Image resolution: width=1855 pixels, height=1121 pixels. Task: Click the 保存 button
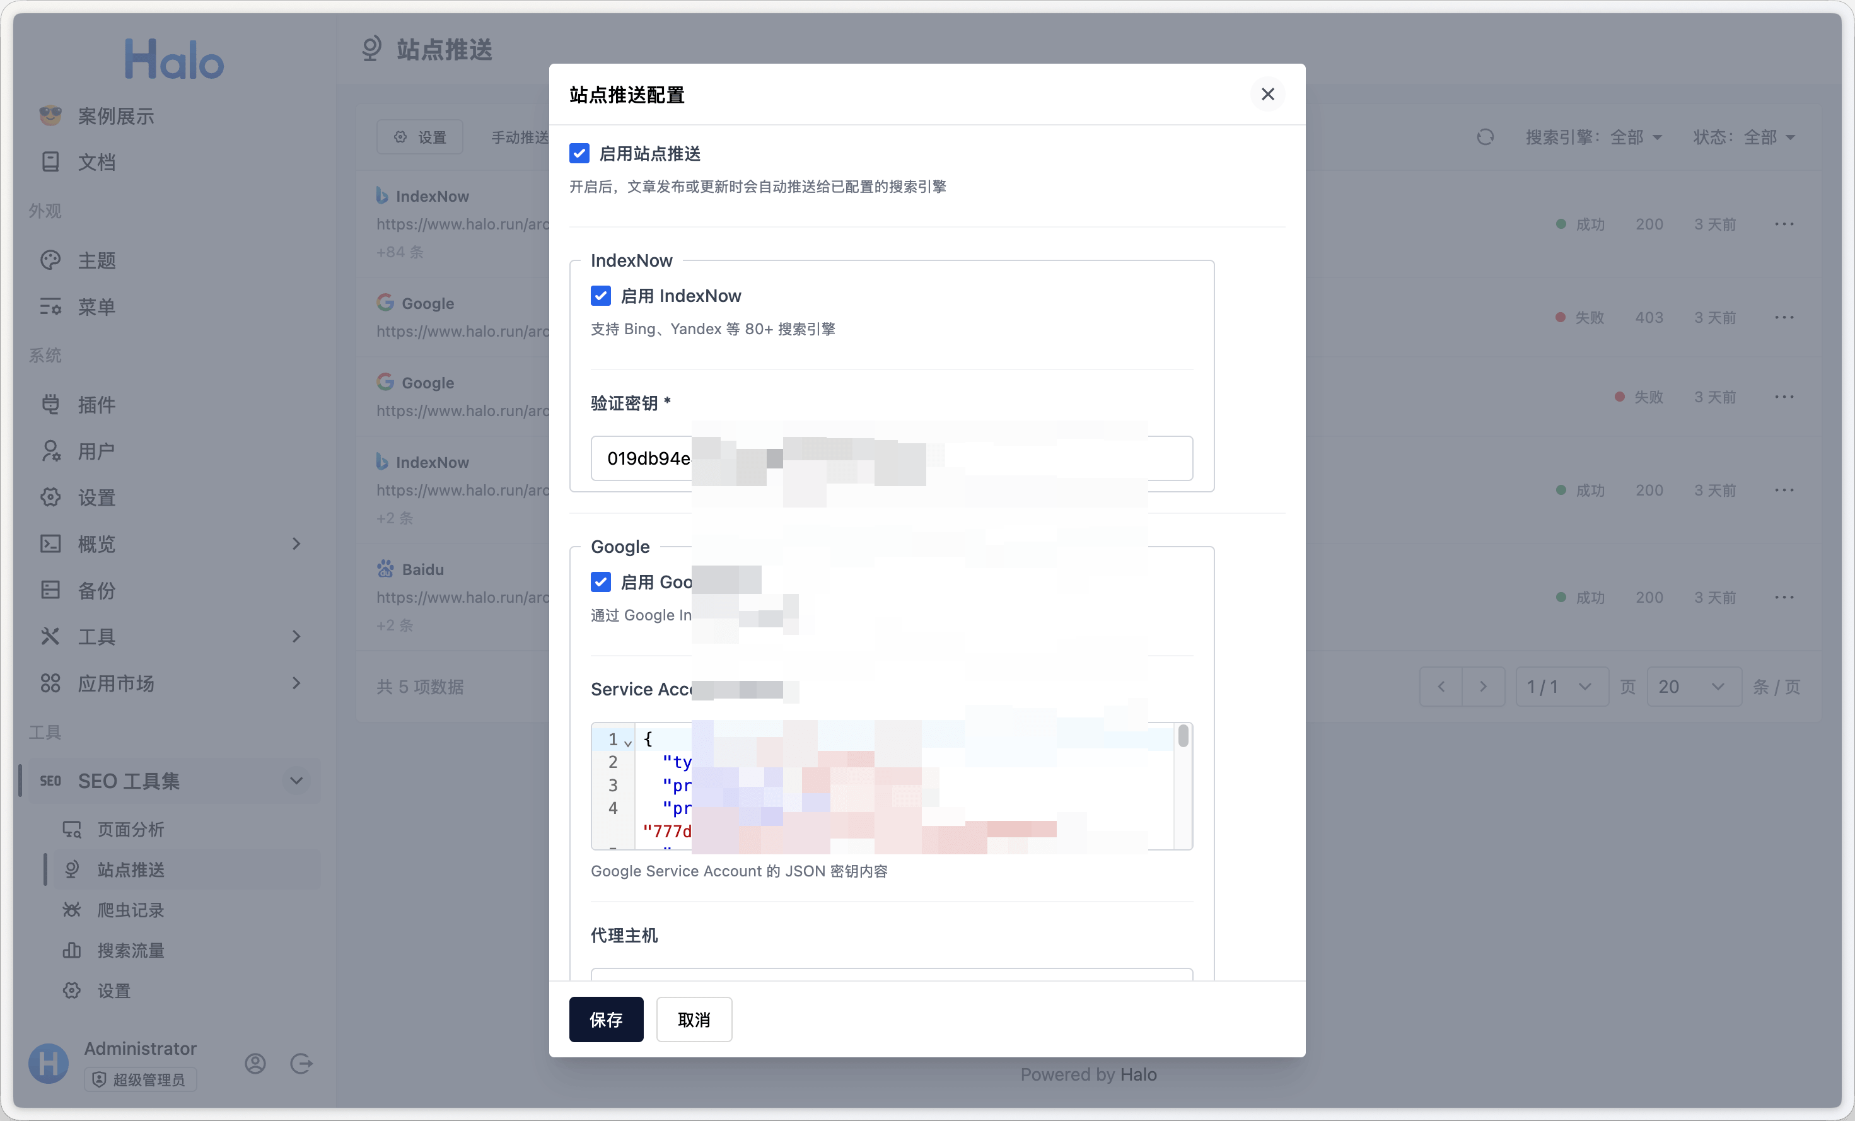[606, 1019]
